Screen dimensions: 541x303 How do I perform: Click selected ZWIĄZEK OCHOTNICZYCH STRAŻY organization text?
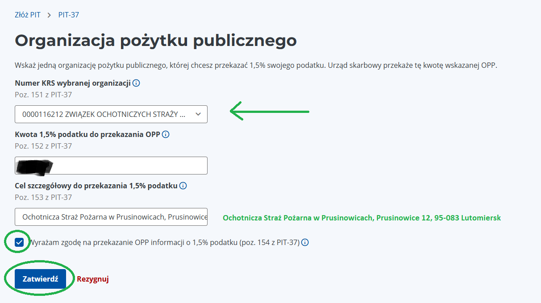[104, 114]
